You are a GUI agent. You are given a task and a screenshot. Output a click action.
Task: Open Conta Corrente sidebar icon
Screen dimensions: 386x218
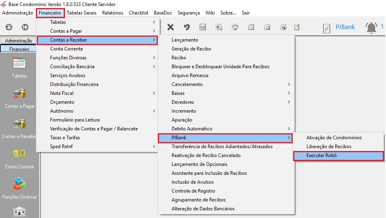(19, 159)
